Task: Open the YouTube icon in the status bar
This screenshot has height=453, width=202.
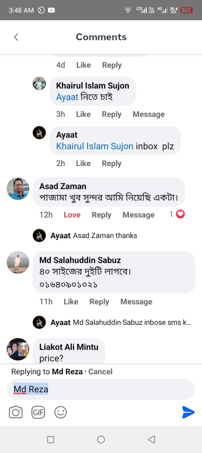Action: click(x=51, y=10)
